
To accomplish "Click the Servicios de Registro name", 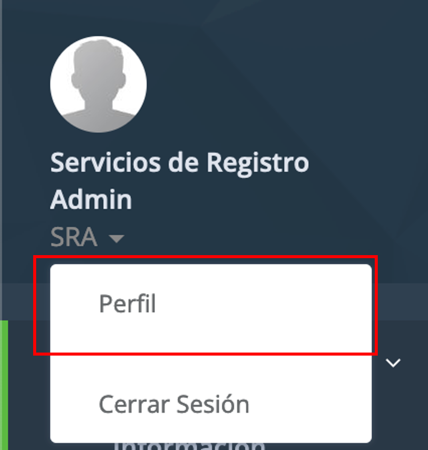I will [x=179, y=163].
